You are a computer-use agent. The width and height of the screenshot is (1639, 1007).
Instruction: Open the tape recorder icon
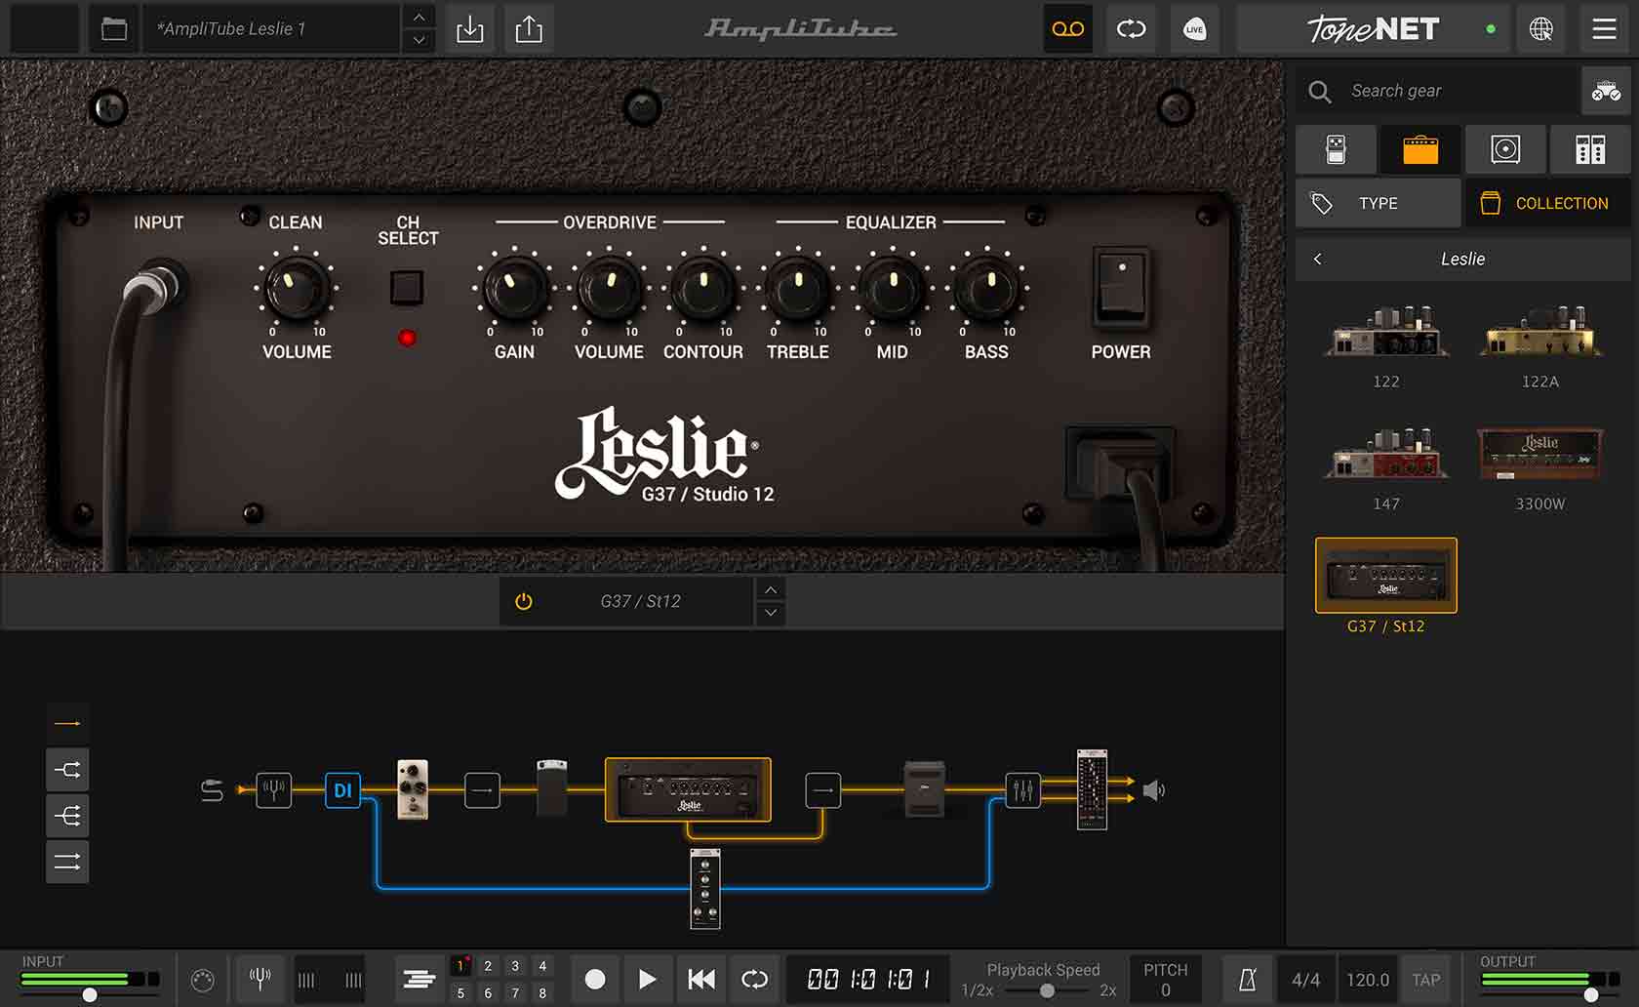coord(1068,29)
